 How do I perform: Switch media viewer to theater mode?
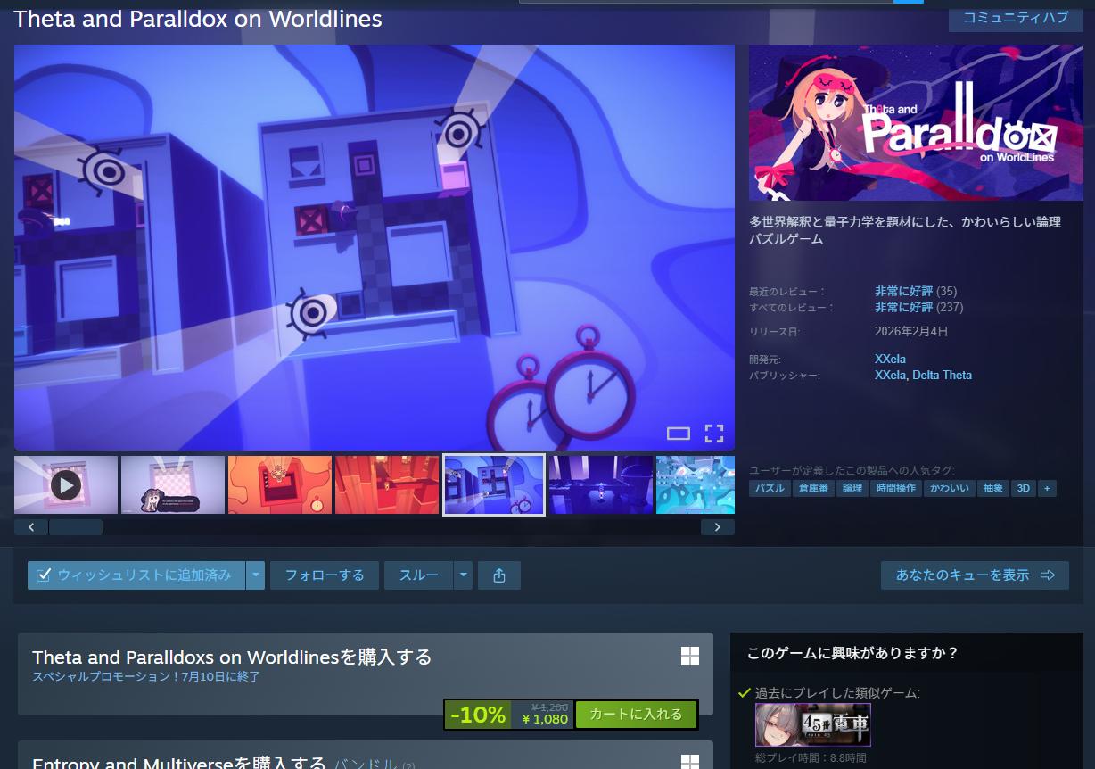pyautogui.click(x=679, y=434)
